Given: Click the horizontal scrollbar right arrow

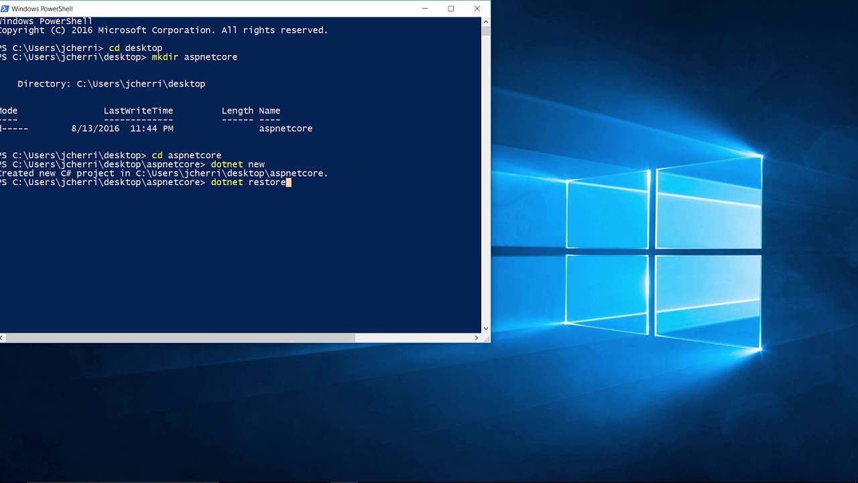Looking at the screenshot, I should tap(477, 338).
